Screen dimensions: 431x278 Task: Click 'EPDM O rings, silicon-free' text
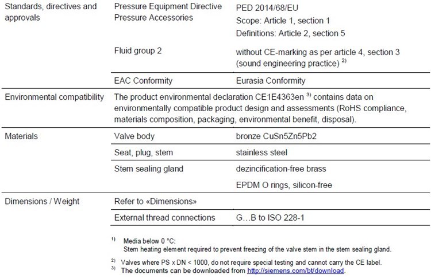pyautogui.click(x=284, y=185)
